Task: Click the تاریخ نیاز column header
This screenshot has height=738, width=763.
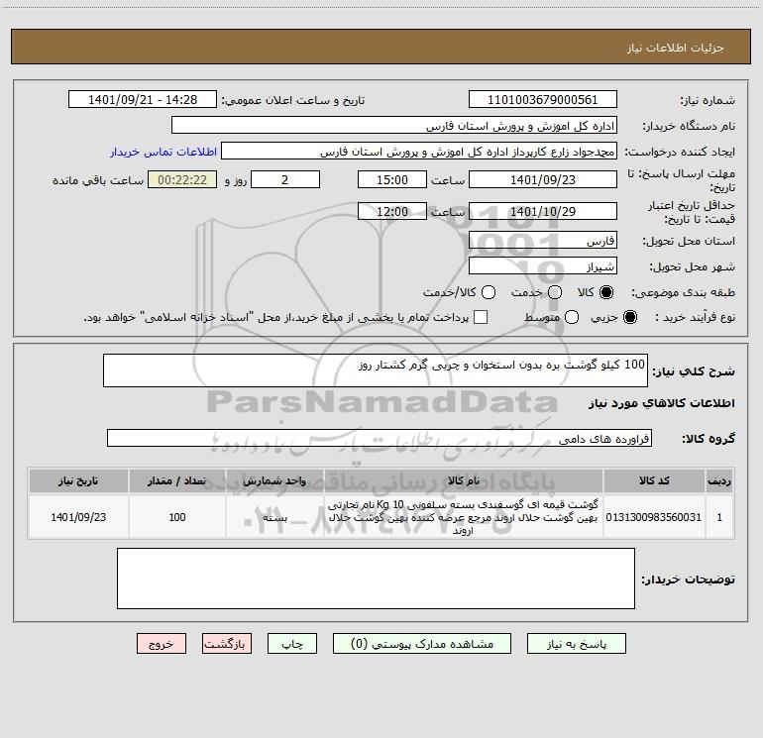Action: (x=78, y=481)
